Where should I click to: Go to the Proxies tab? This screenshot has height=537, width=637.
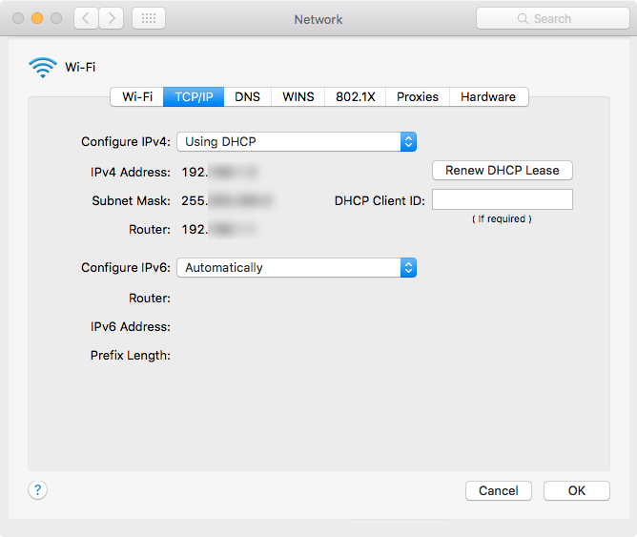(418, 96)
